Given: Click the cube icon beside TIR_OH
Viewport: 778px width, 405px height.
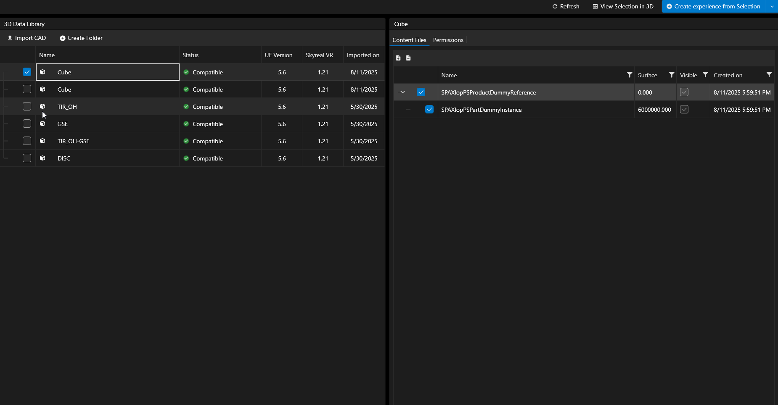Looking at the screenshot, I should (42, 107).
